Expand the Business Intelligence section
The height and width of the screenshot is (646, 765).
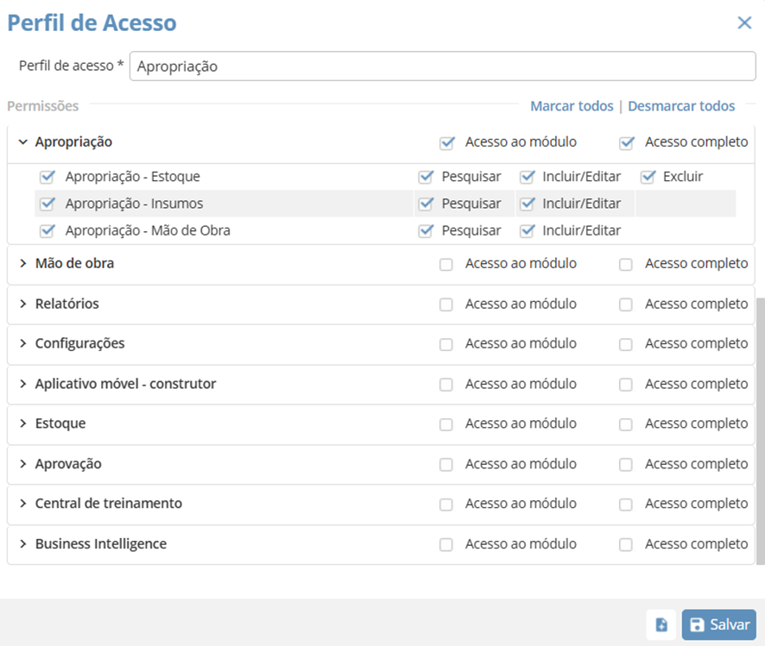click(x=23, y=544)
